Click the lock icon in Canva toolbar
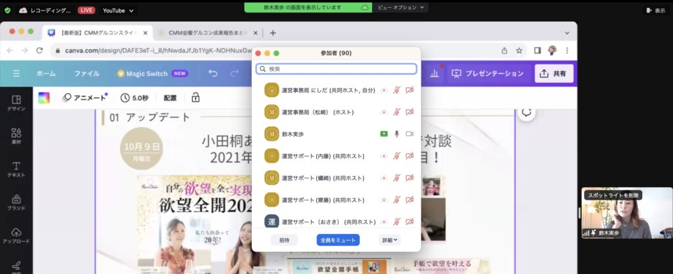Screen dimensions: 673x274 [x=195, y=97]
